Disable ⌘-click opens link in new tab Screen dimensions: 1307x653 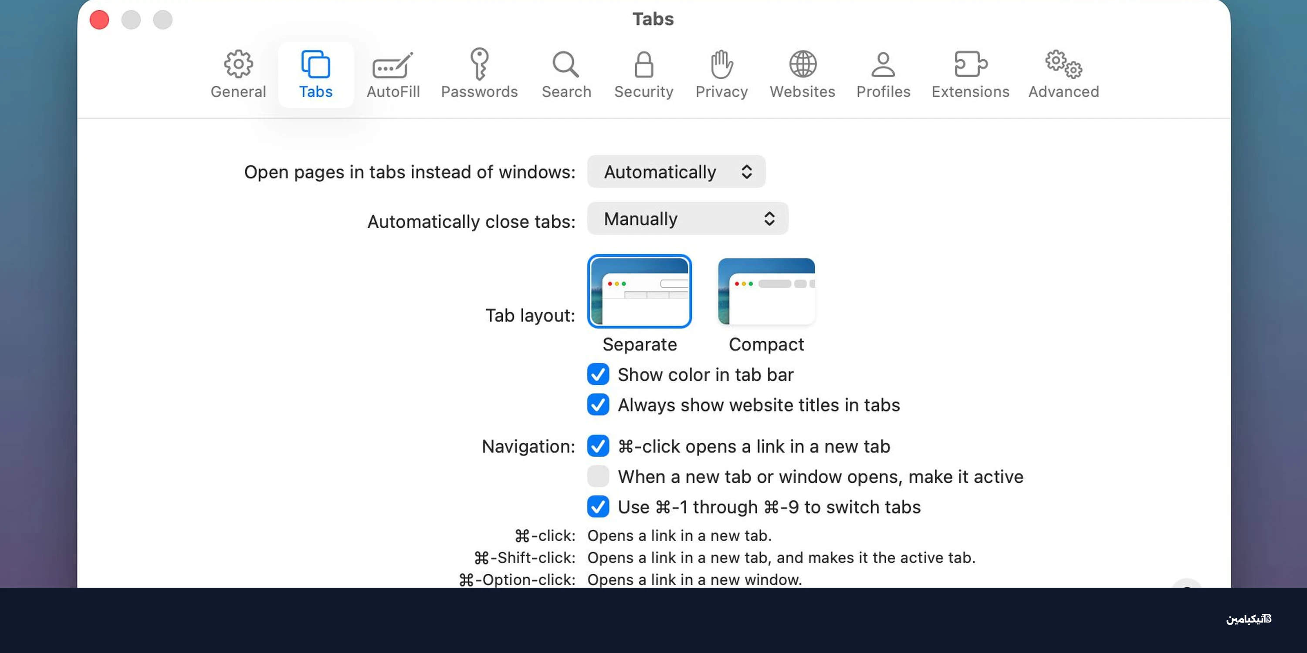(598, 446)
